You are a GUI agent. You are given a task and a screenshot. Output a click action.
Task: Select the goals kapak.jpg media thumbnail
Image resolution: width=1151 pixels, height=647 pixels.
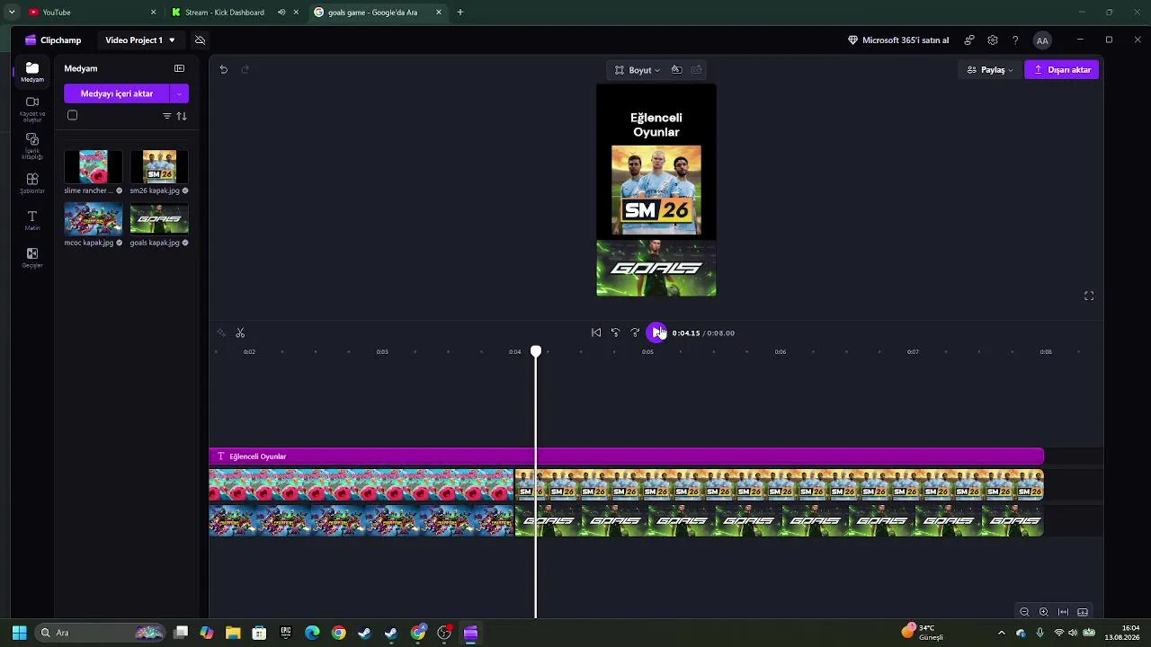(x=159, y=219)
